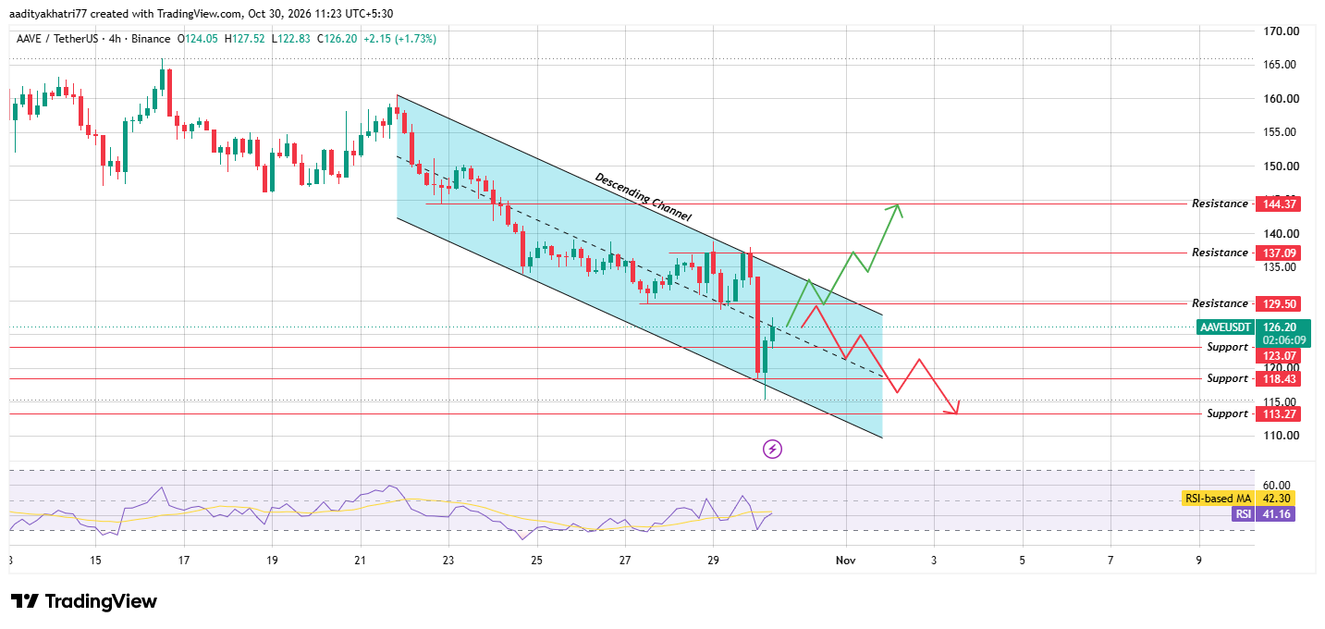This screenshot has width=1325, height=629.
Task: Click the +2.15 (+1.73%) change text
Action: click(x=400, y=39)
